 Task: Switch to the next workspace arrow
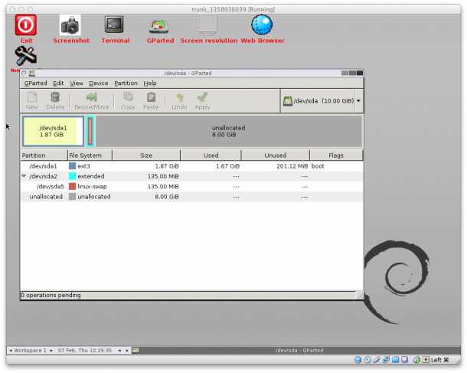(51, 350)
